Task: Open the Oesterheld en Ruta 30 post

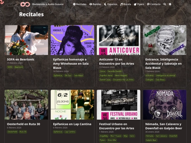Action: point(23,124)
